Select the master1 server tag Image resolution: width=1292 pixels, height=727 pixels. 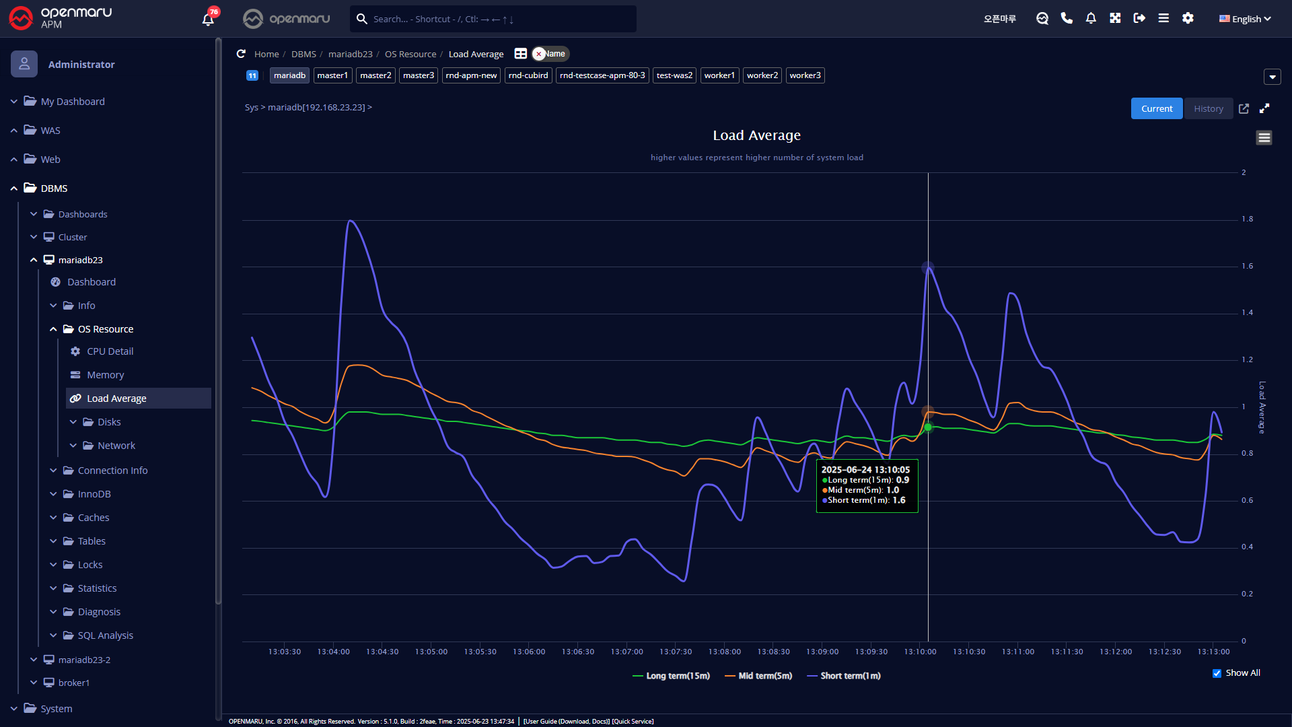[x=332, y=75]
